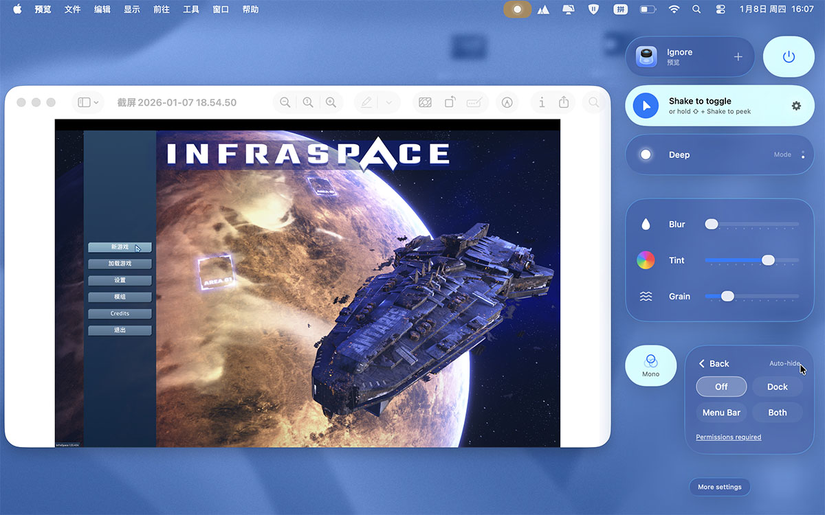
Task: Select the Dock auto-hide option
Action: point(777,387)
